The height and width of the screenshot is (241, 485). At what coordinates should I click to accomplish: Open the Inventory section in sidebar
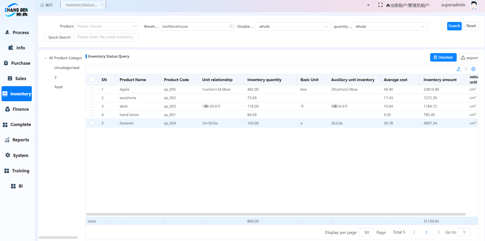pyautogui.click(x=17, y=94)
